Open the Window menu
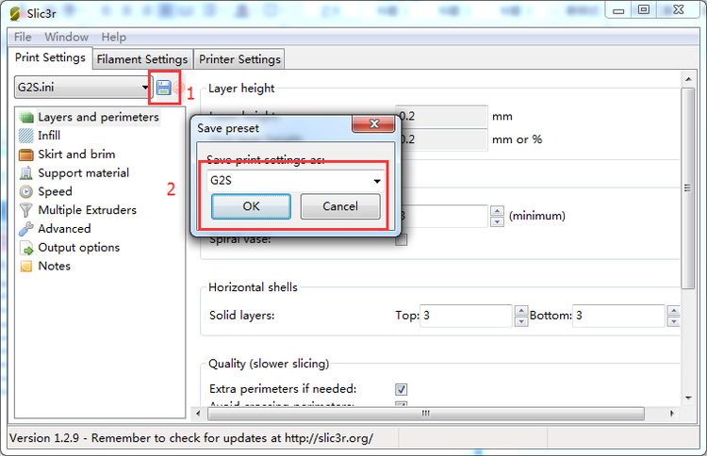The width and height of the screenshot is (707, 456). coord(66,37)
